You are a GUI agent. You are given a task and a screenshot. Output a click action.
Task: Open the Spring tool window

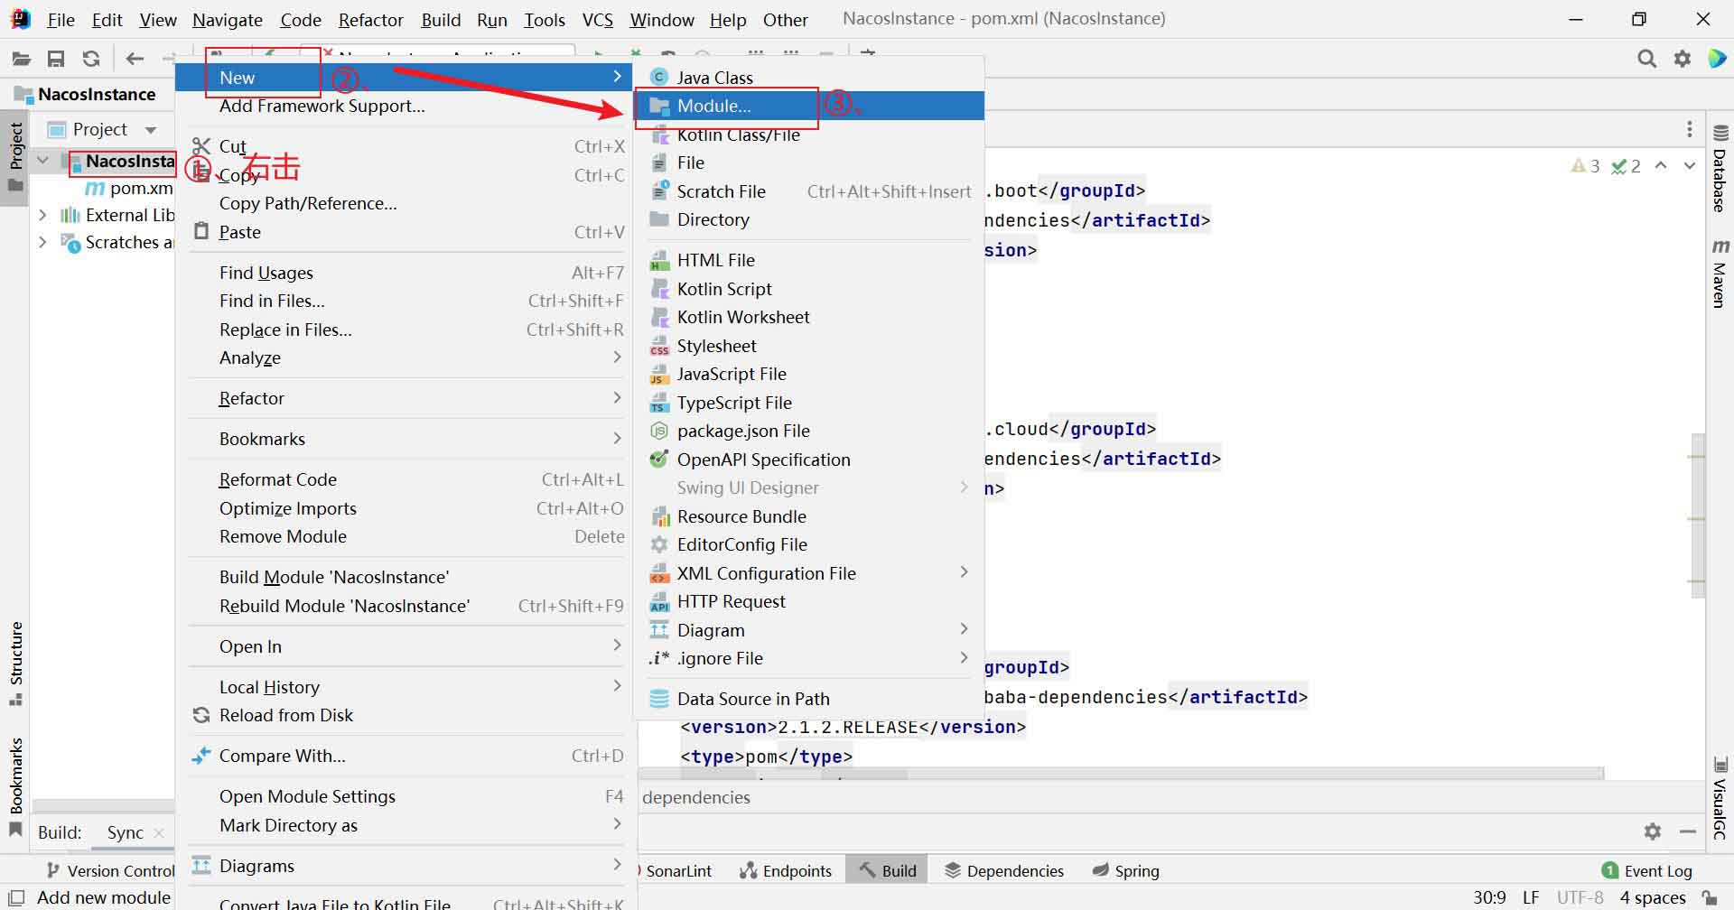1125,870
